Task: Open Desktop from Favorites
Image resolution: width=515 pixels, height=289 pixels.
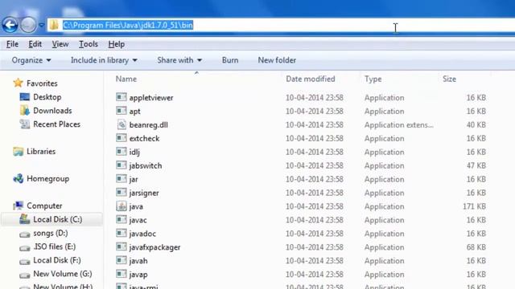Action: click(x=47, y=97)
